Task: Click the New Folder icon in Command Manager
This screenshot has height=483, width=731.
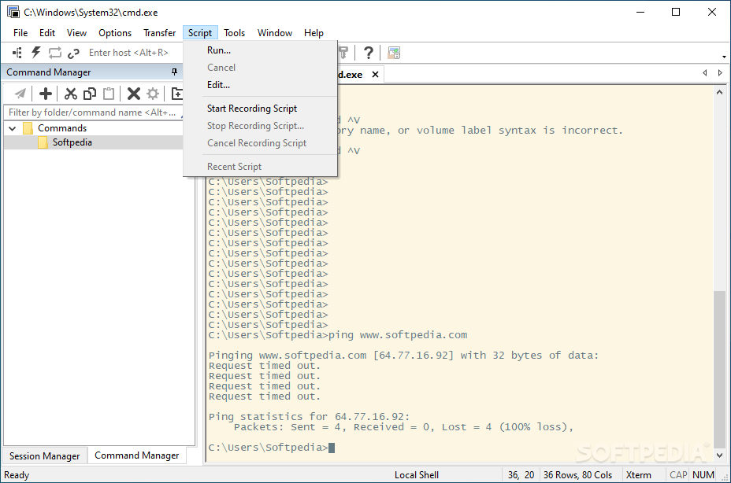Action: [177, 94]
